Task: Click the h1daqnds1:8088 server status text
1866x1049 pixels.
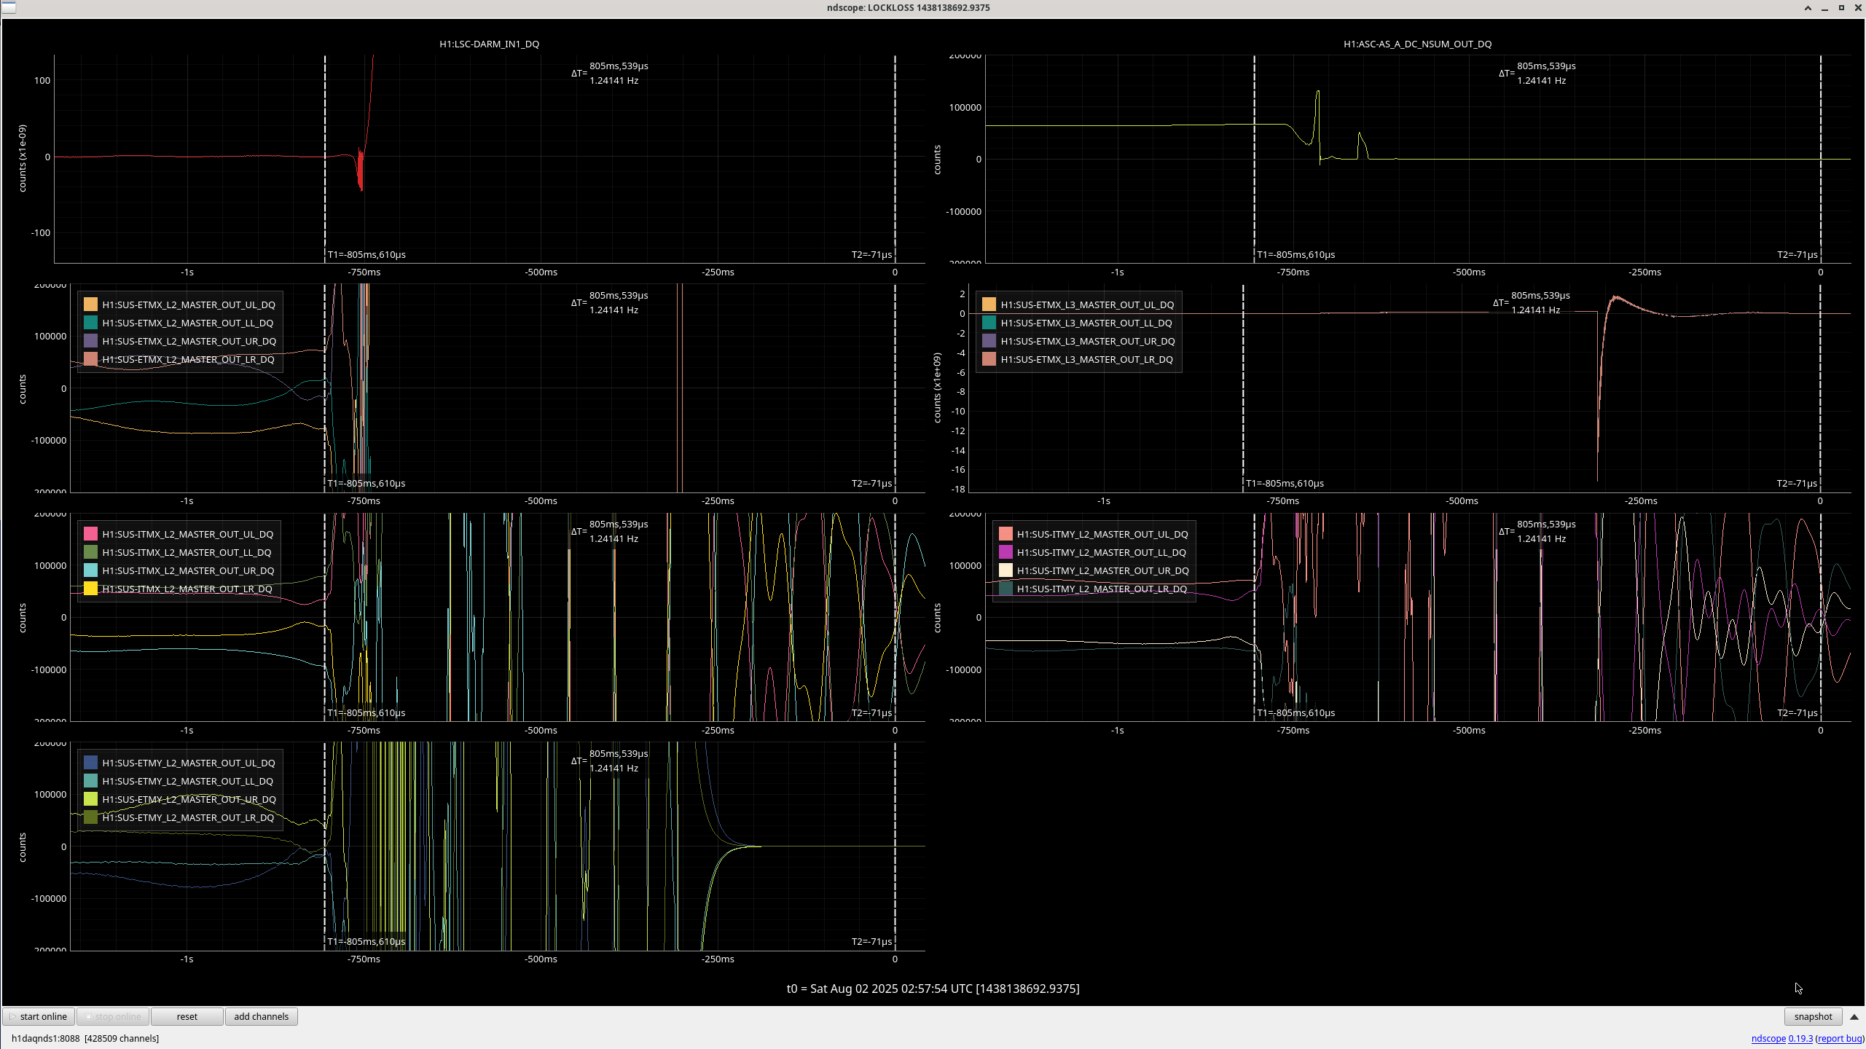Action: (85, 1038)
